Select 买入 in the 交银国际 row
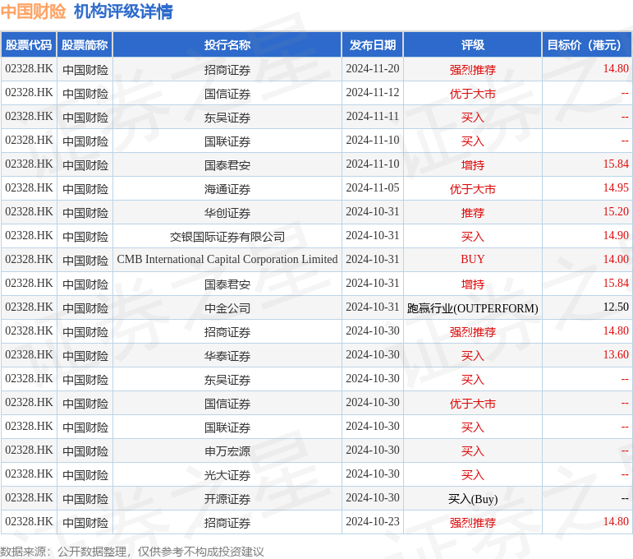The height and width of the screenshot is (559, 633). 473,237
